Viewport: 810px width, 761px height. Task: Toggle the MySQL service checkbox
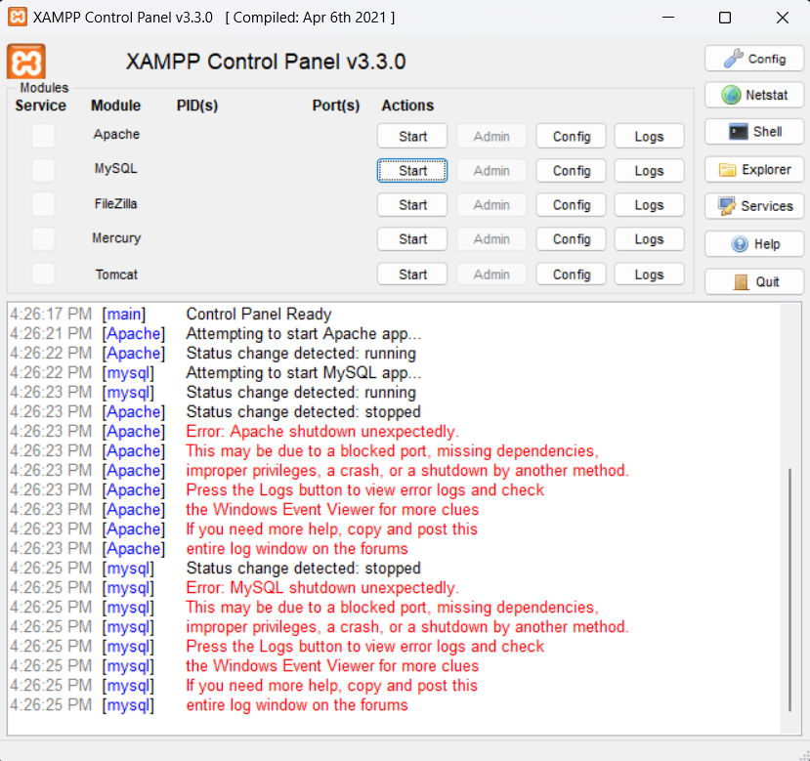pos(43,170)
